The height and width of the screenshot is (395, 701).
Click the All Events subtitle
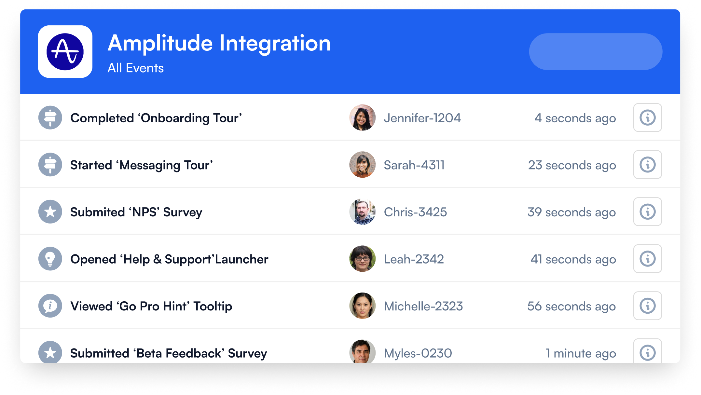click(x=136, y=68)
